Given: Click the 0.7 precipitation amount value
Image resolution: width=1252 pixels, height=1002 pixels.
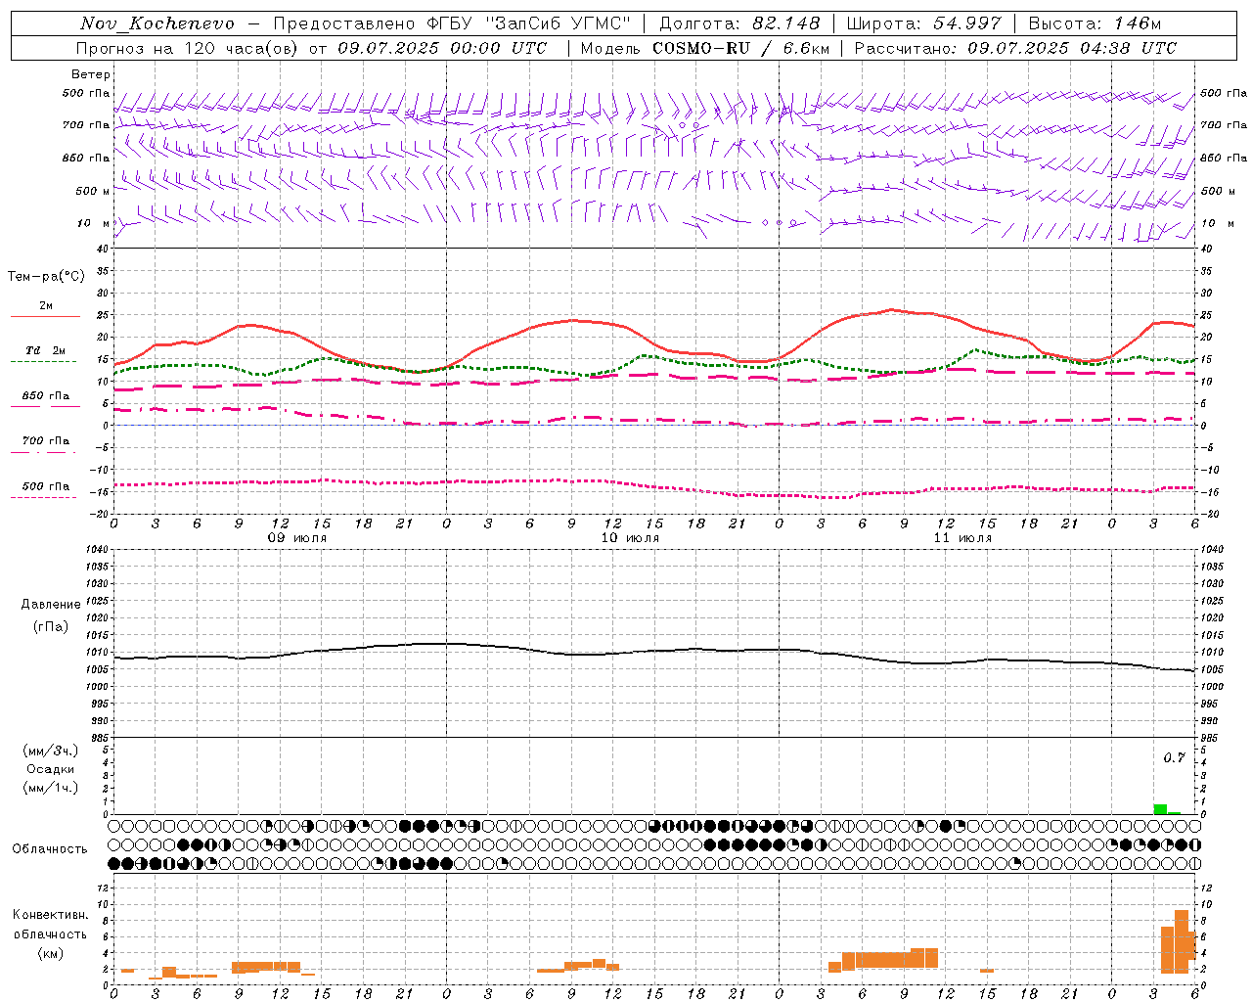Looking at the screenshot, I should (x=1174, y=758).
